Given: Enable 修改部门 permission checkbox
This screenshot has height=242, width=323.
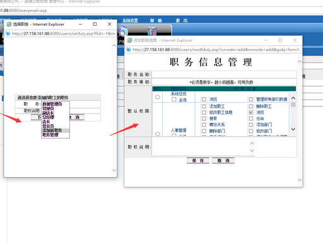Looking at the screenshot, I should pyautogui.click(x=250, y=131).
